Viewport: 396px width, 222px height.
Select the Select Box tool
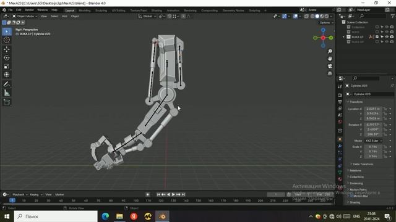click(x=7, y=31)
